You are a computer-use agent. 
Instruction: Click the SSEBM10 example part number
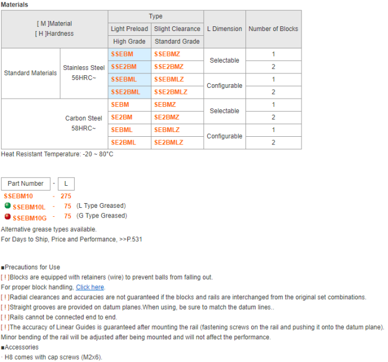coord(19,196)
